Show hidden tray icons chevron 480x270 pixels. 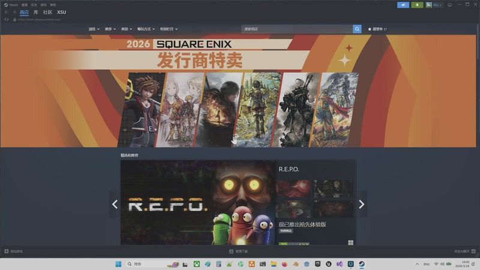point(417,264)
